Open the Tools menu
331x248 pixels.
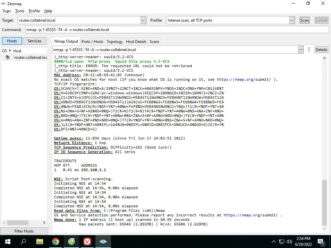(x=20, y=11)
